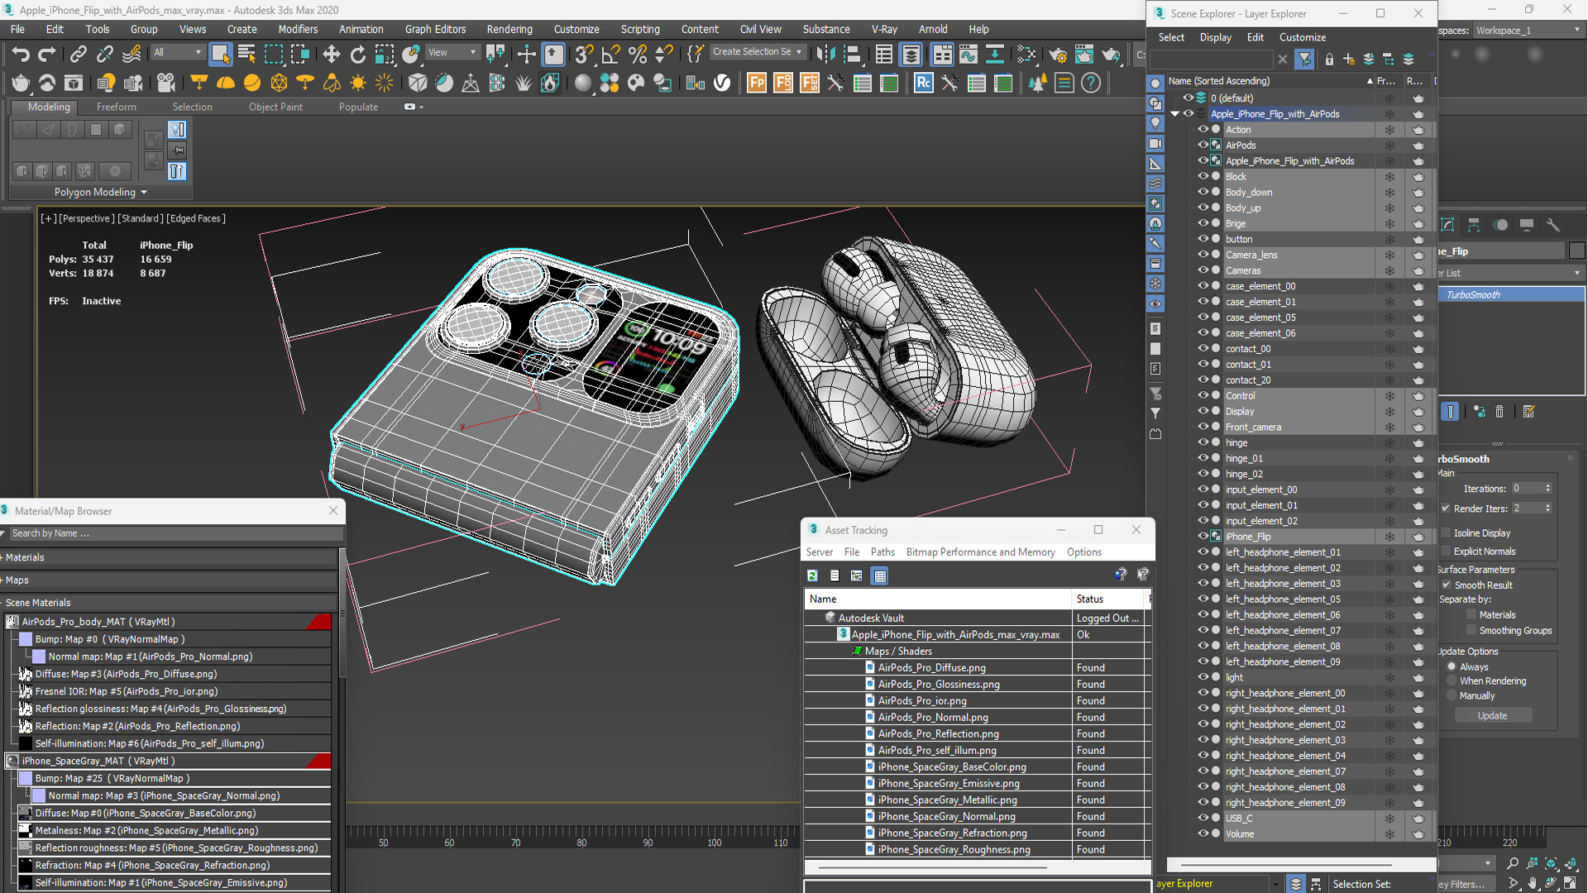Open the Select by Name dialog icon
1588x893 pixels.
pos(246,55)
